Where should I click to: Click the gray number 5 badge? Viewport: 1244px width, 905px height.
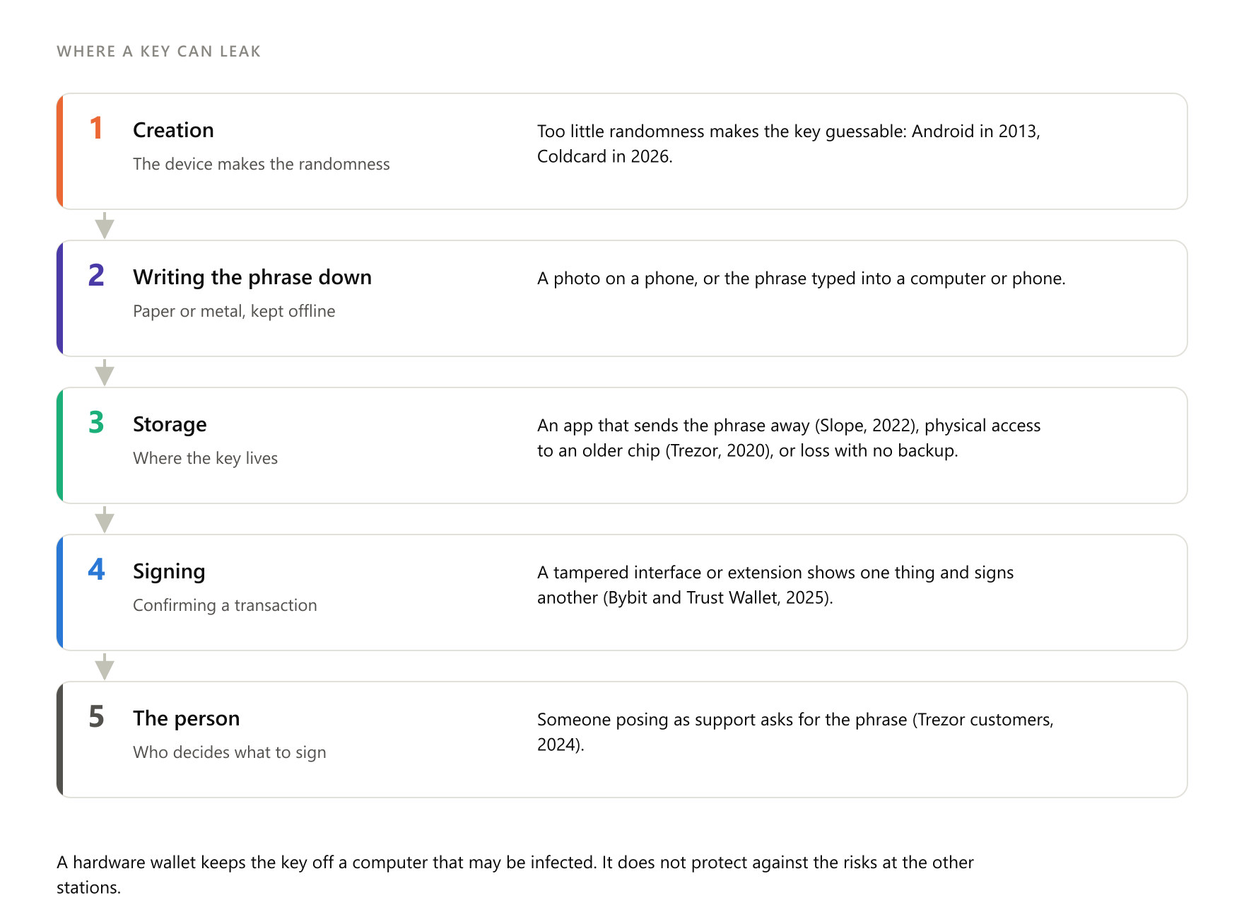(x=96, y=717)
